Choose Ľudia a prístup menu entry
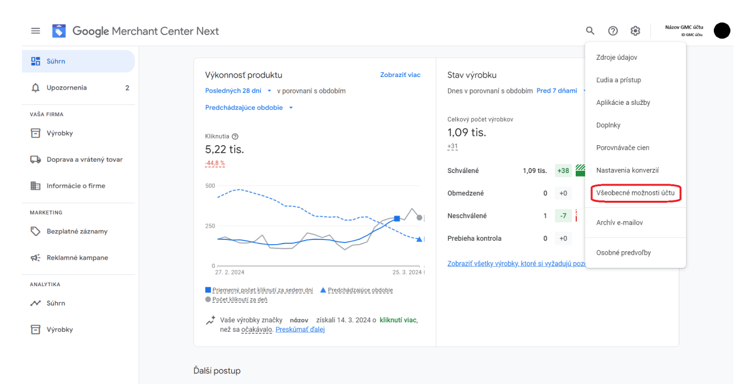The height and width of the screenshot is (384, 734). tap(618, 80)
